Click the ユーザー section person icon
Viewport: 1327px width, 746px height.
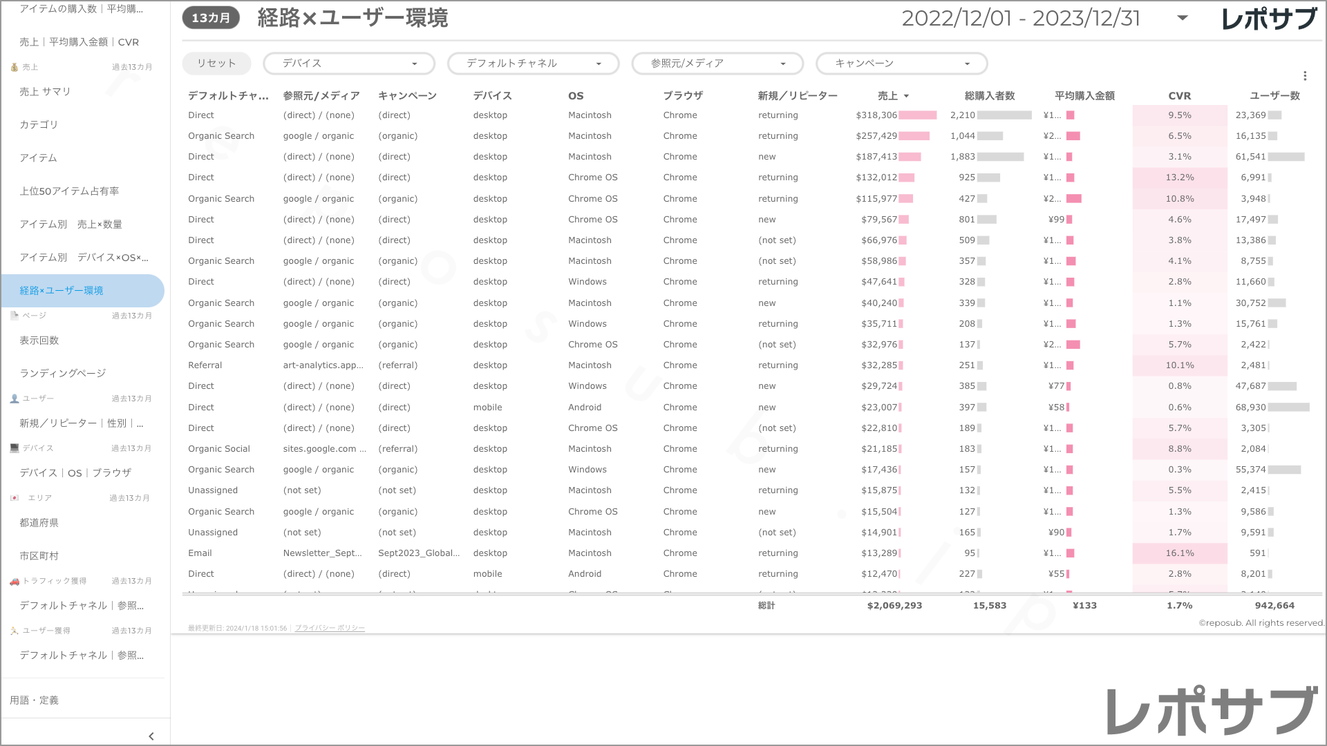(x=14, y=399)
